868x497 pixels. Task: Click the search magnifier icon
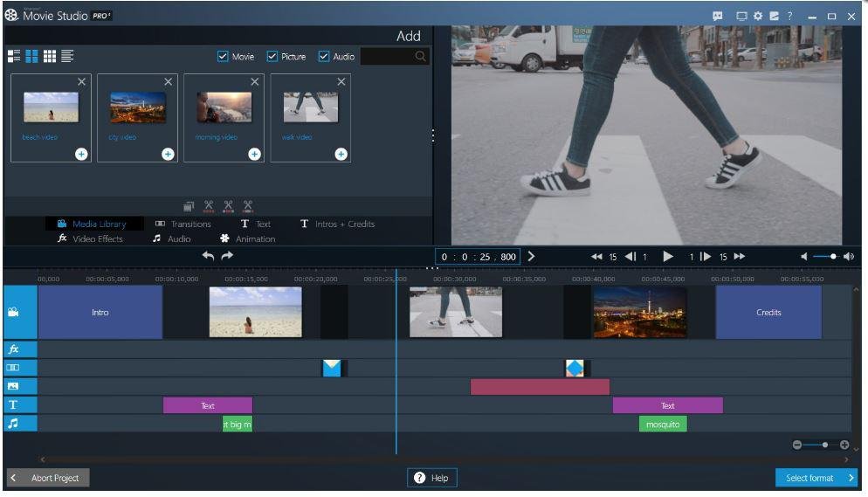point(421,57)
